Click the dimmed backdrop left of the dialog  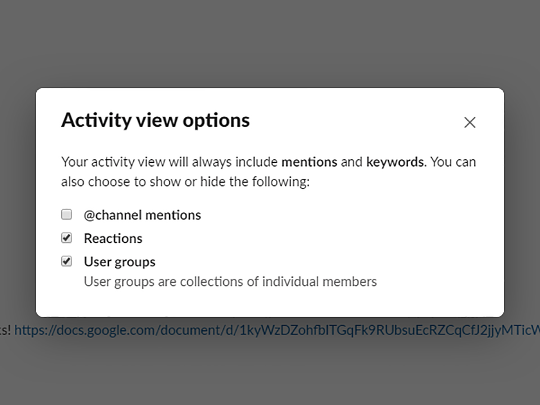[17, 202]
